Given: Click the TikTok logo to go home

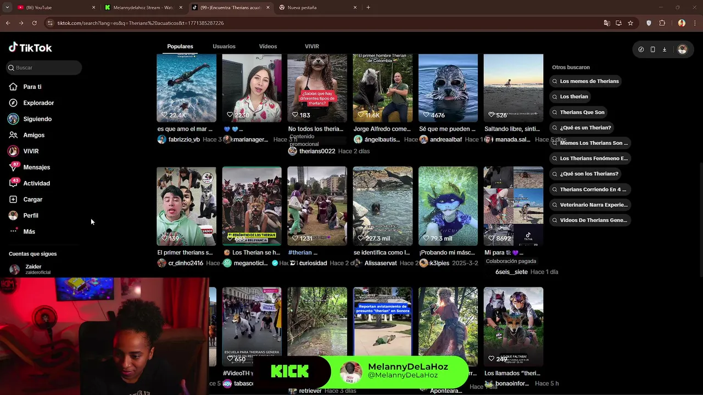Looking at the screenshot, I should pyautogui.click(x=30, y=48).
